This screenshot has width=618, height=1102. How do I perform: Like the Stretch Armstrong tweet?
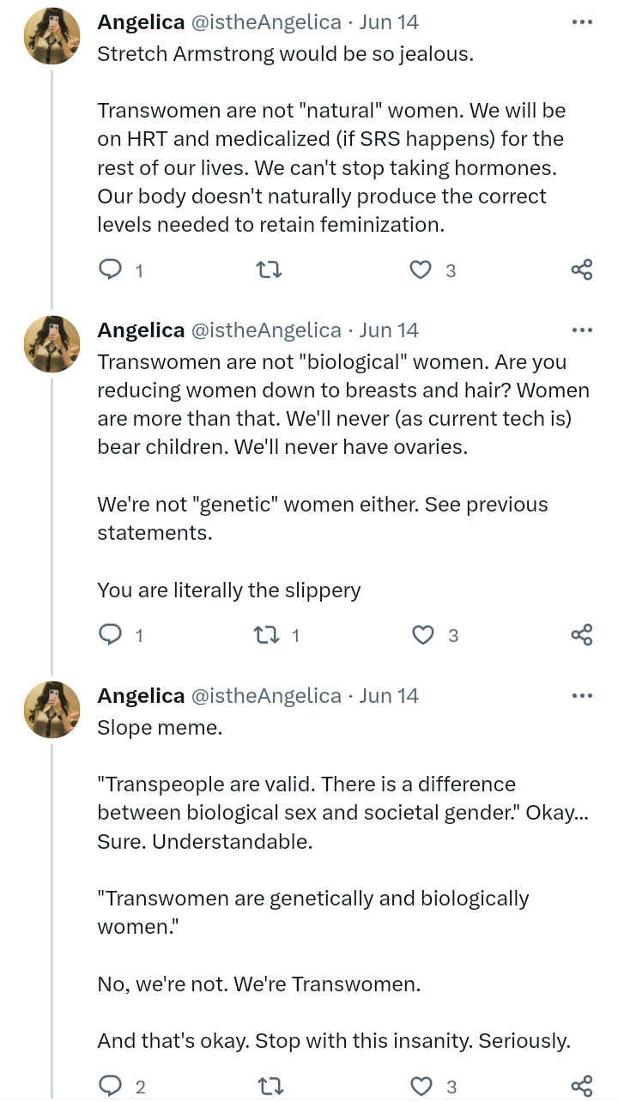tap(421, 270)
